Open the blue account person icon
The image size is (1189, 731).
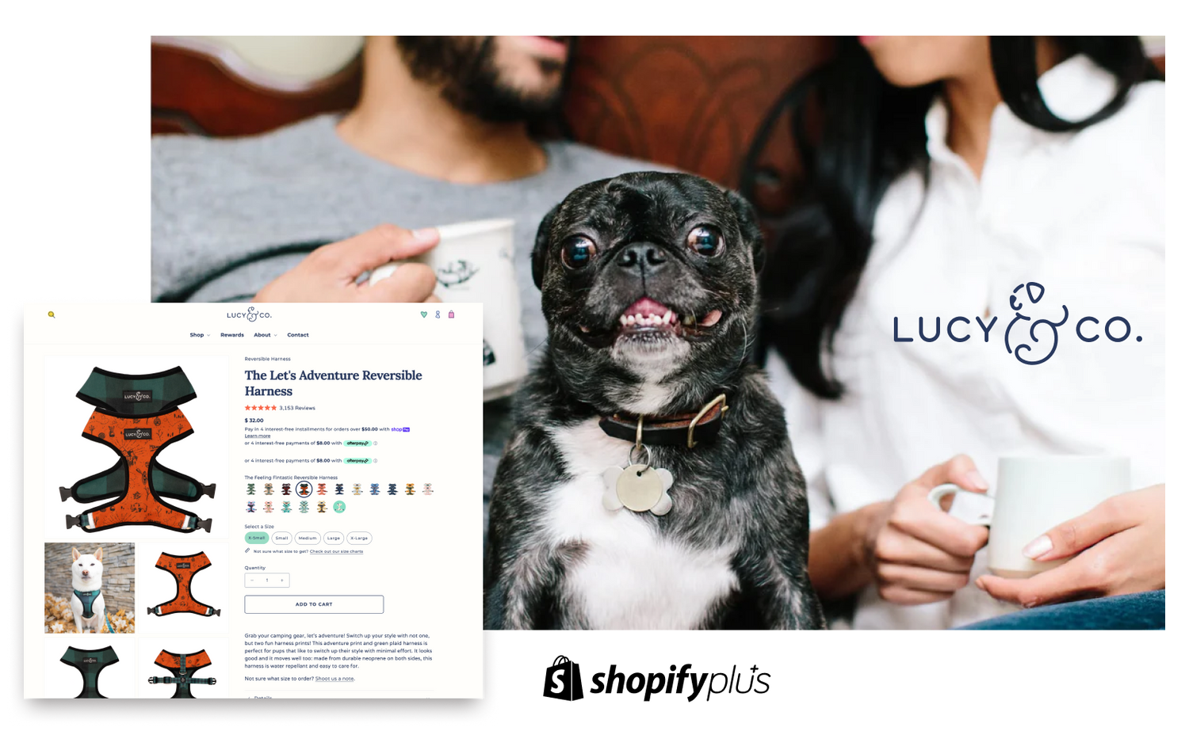[438, 314]
